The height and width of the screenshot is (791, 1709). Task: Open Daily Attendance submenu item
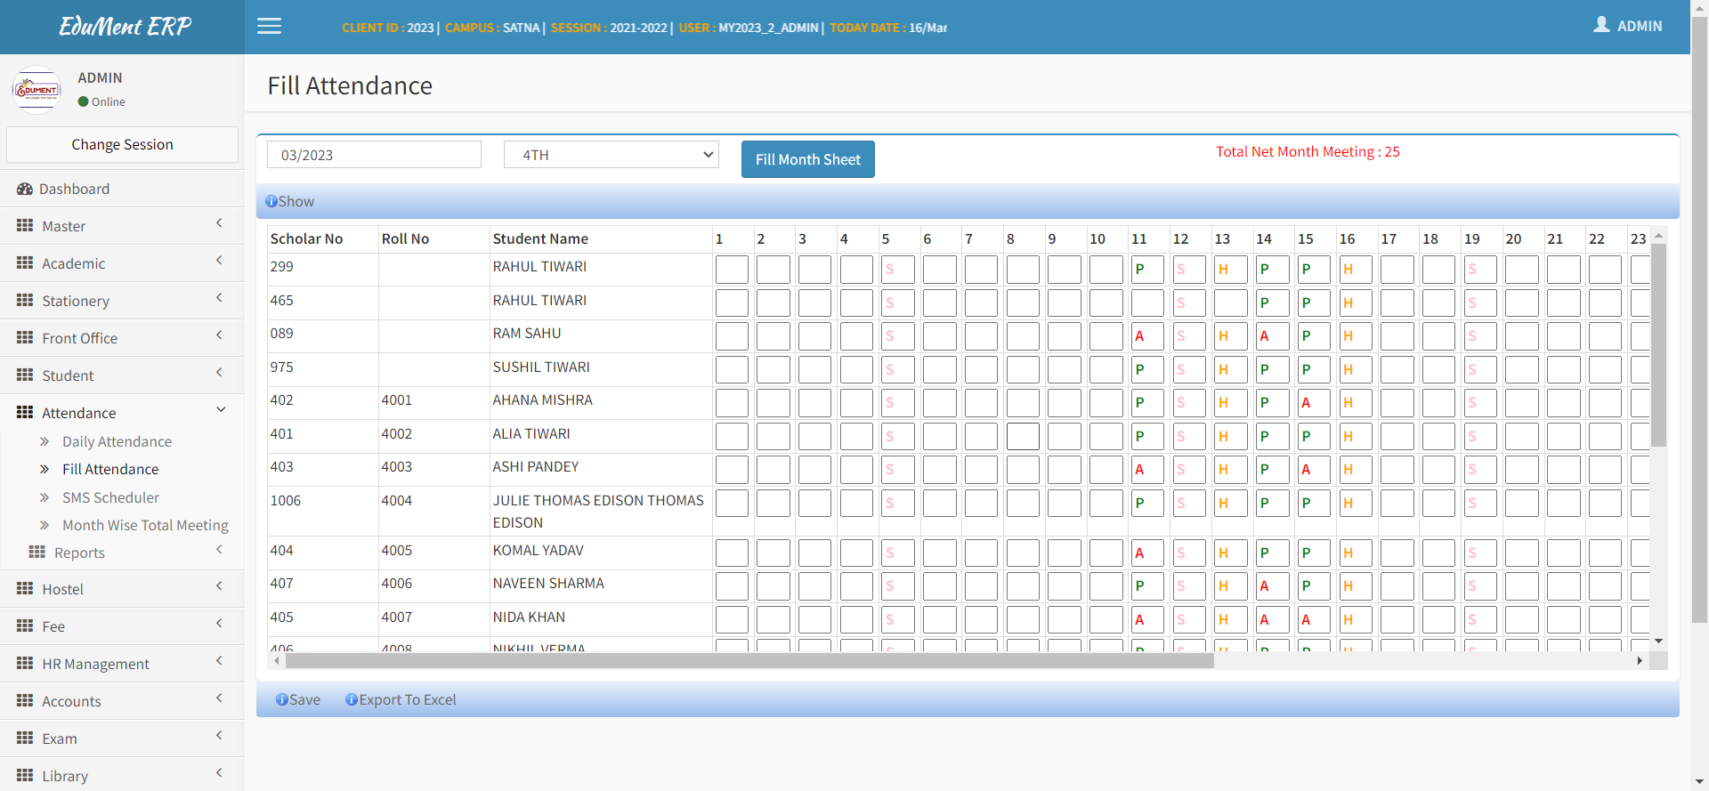click(x=117, y=441)
